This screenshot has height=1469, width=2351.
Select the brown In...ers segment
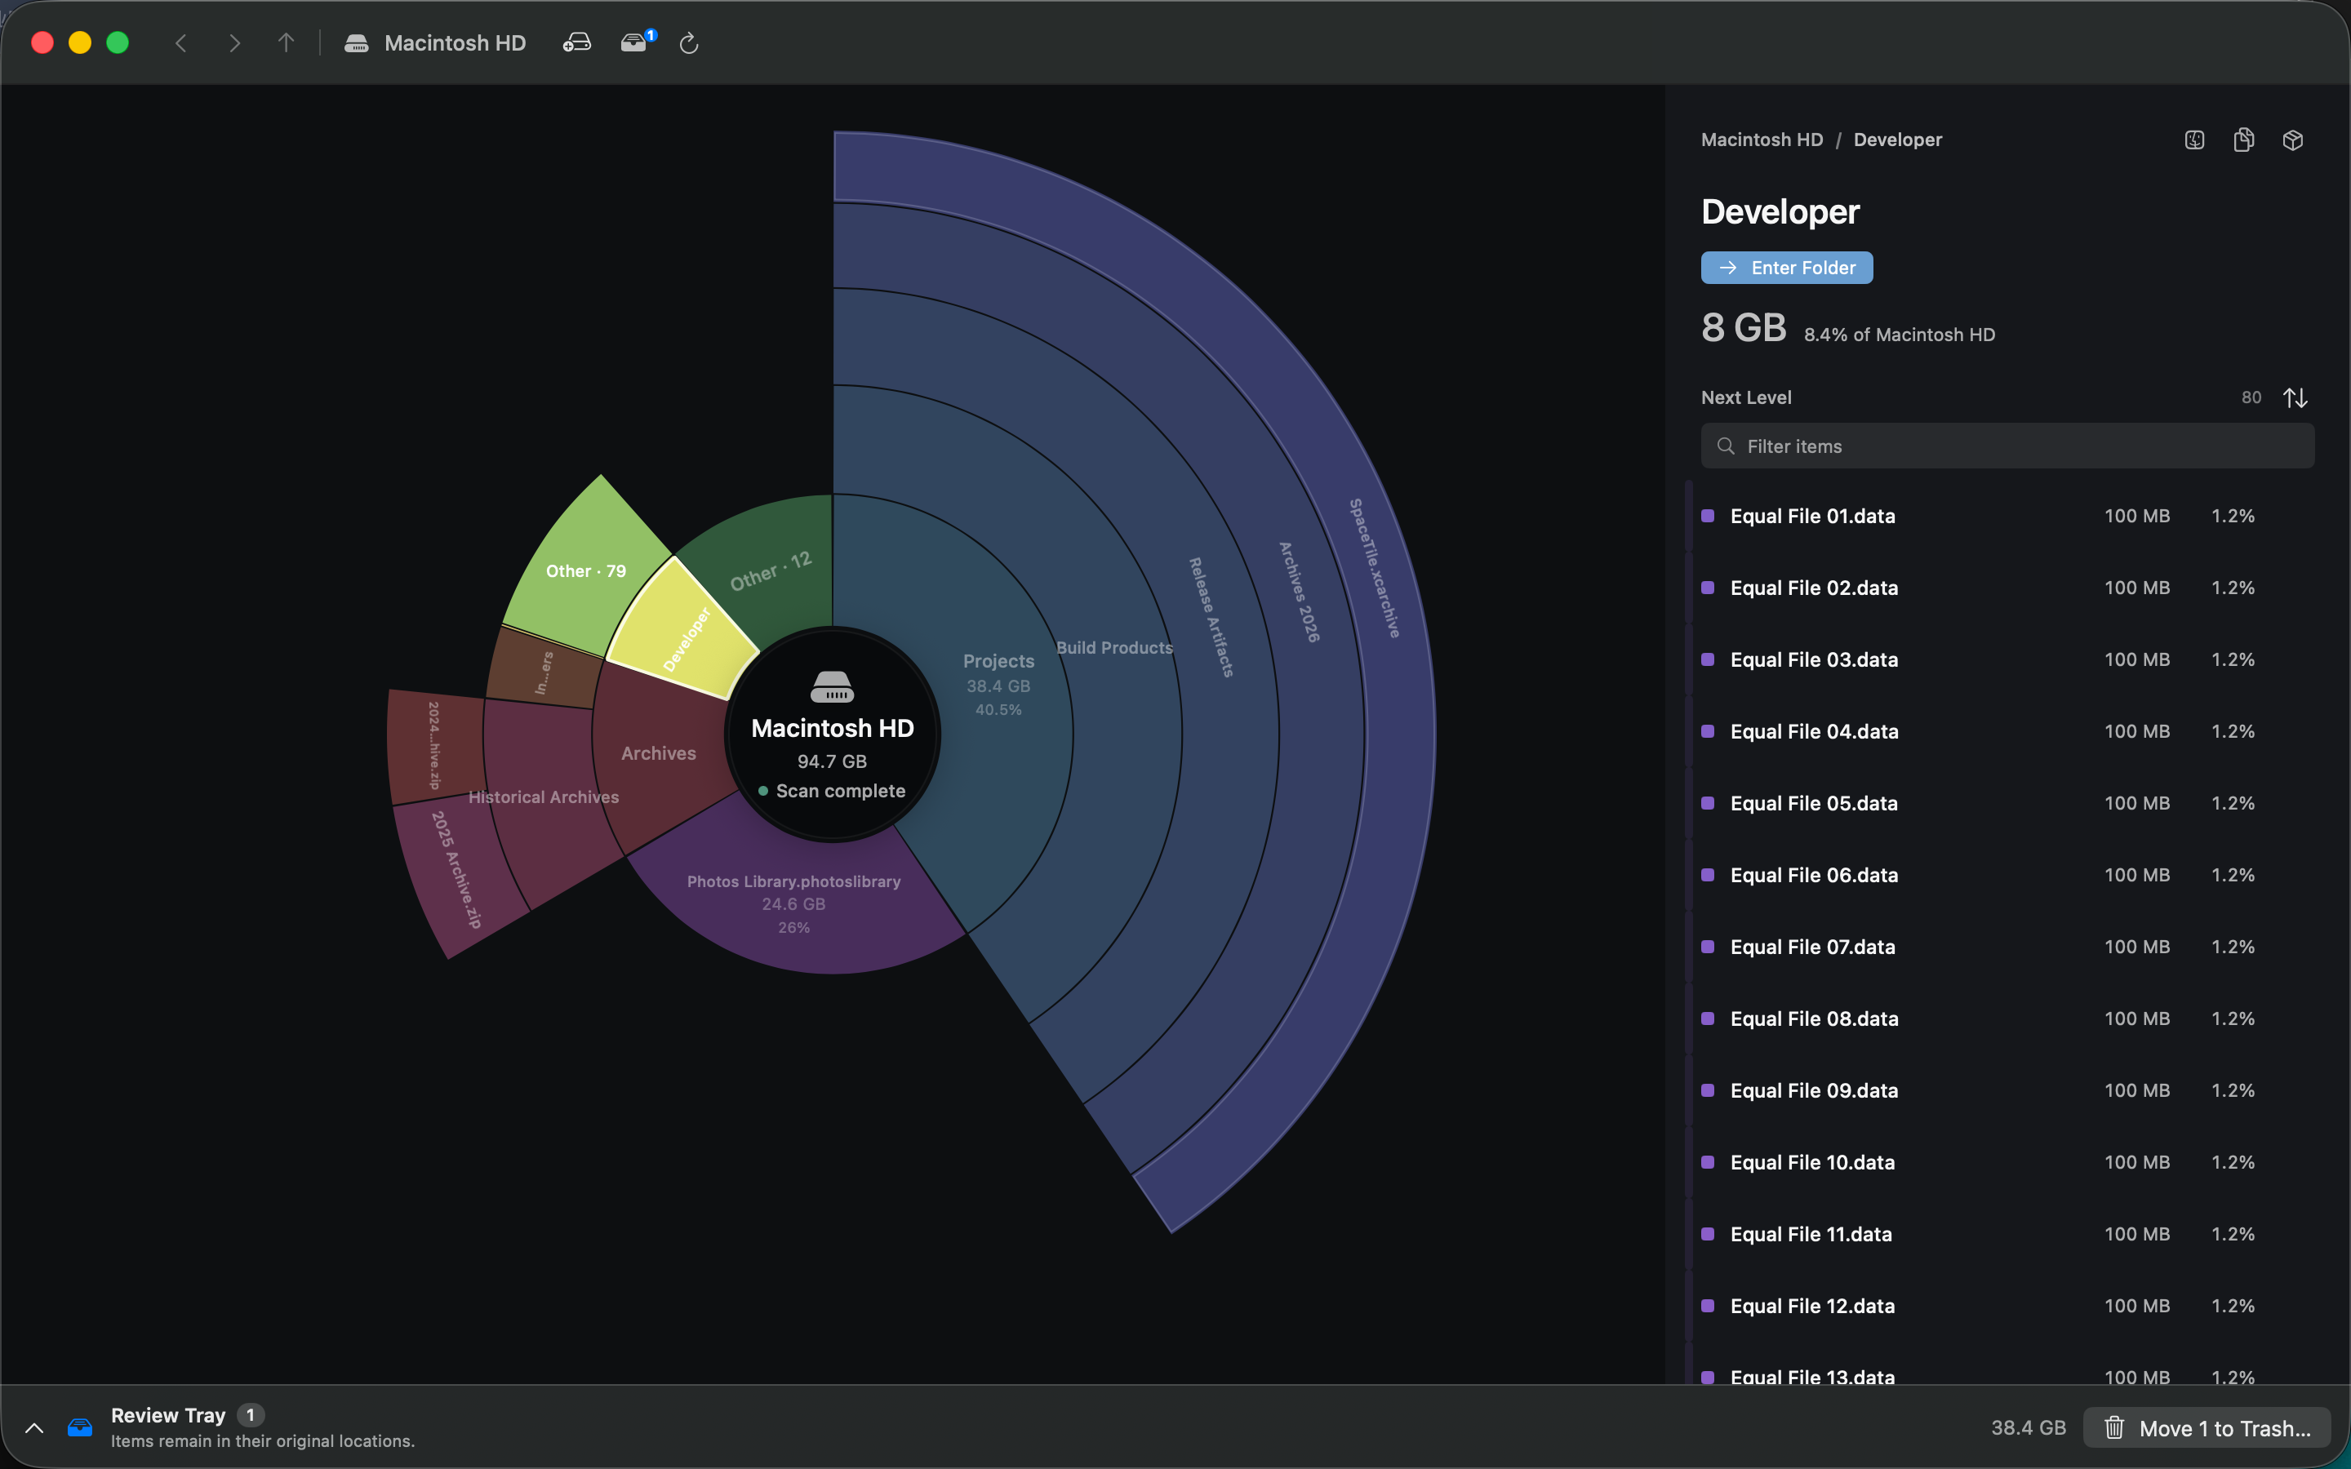coord(544,672)
